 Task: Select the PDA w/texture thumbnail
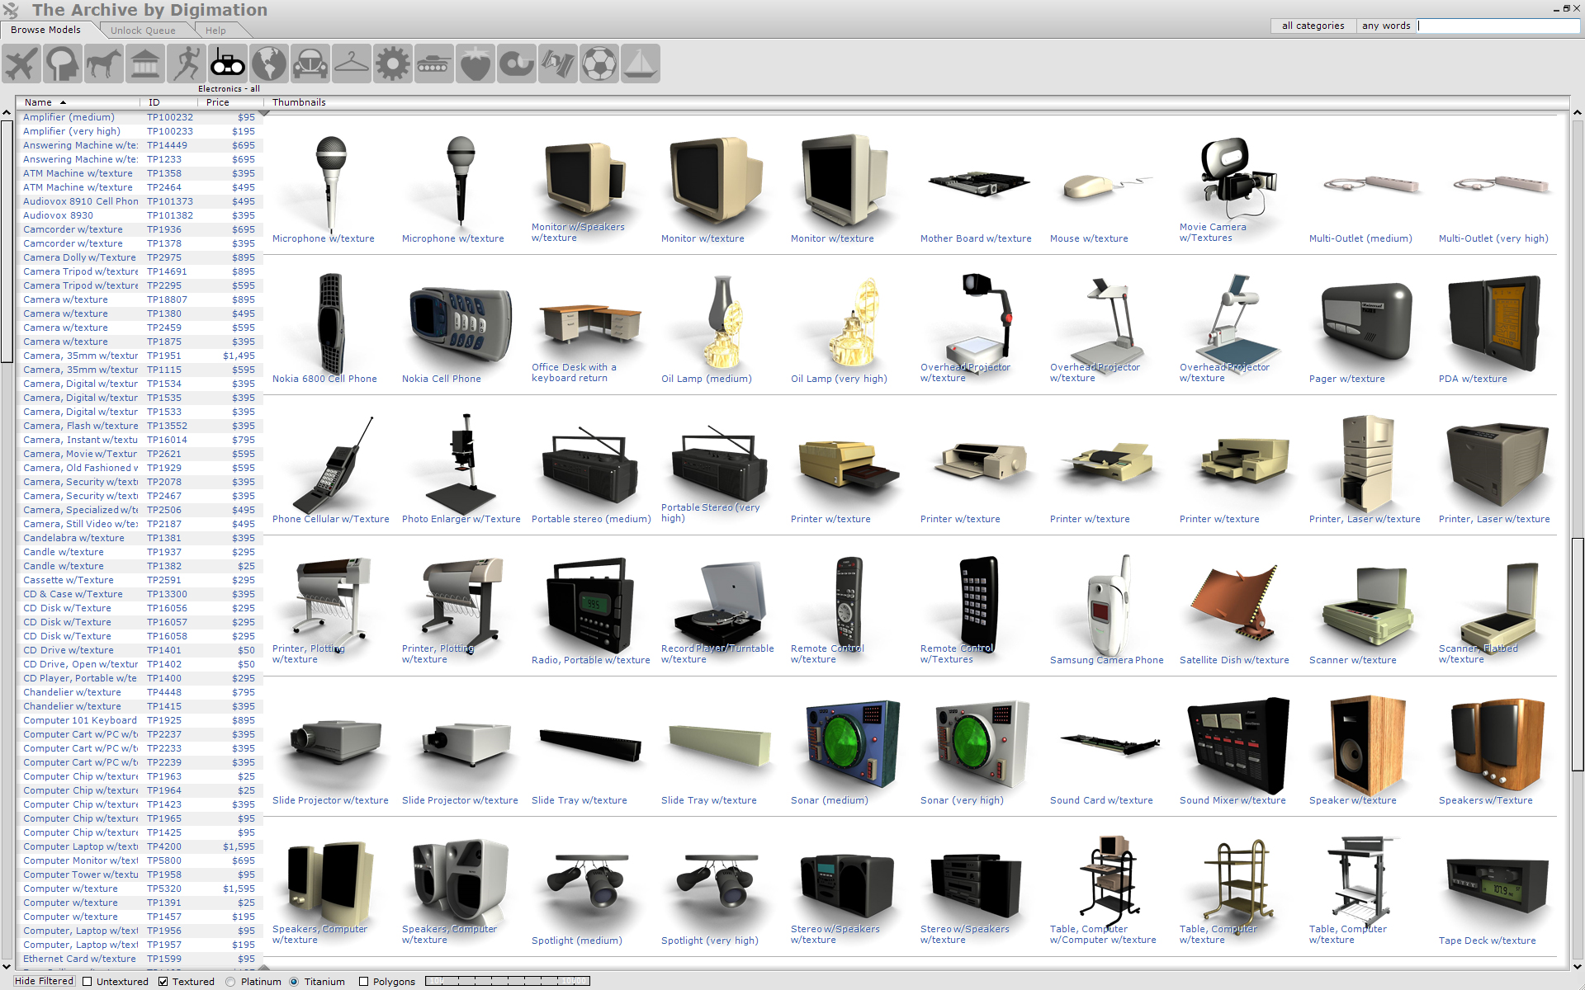1494,324
